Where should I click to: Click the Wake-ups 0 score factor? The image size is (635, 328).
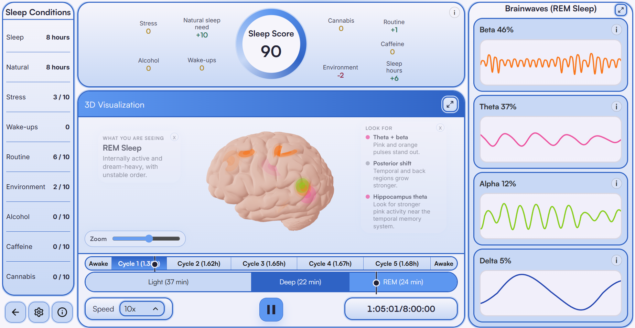point(202,64)
